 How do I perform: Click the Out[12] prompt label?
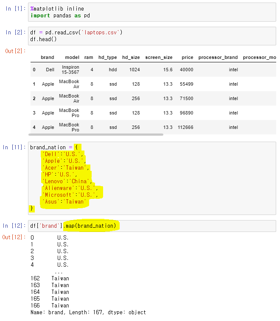pos(14,237)
